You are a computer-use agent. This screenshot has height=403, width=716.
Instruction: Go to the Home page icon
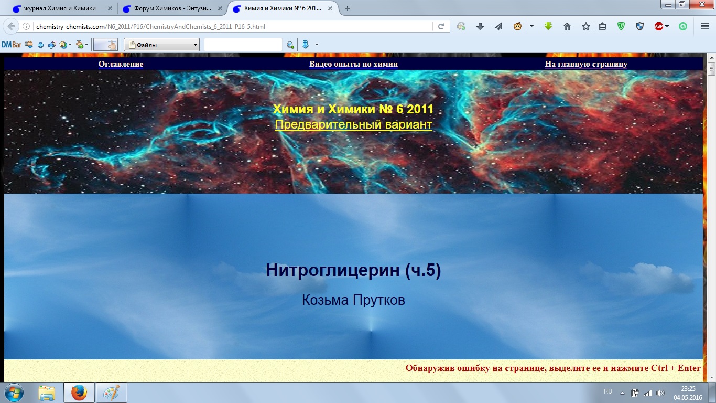567,26
